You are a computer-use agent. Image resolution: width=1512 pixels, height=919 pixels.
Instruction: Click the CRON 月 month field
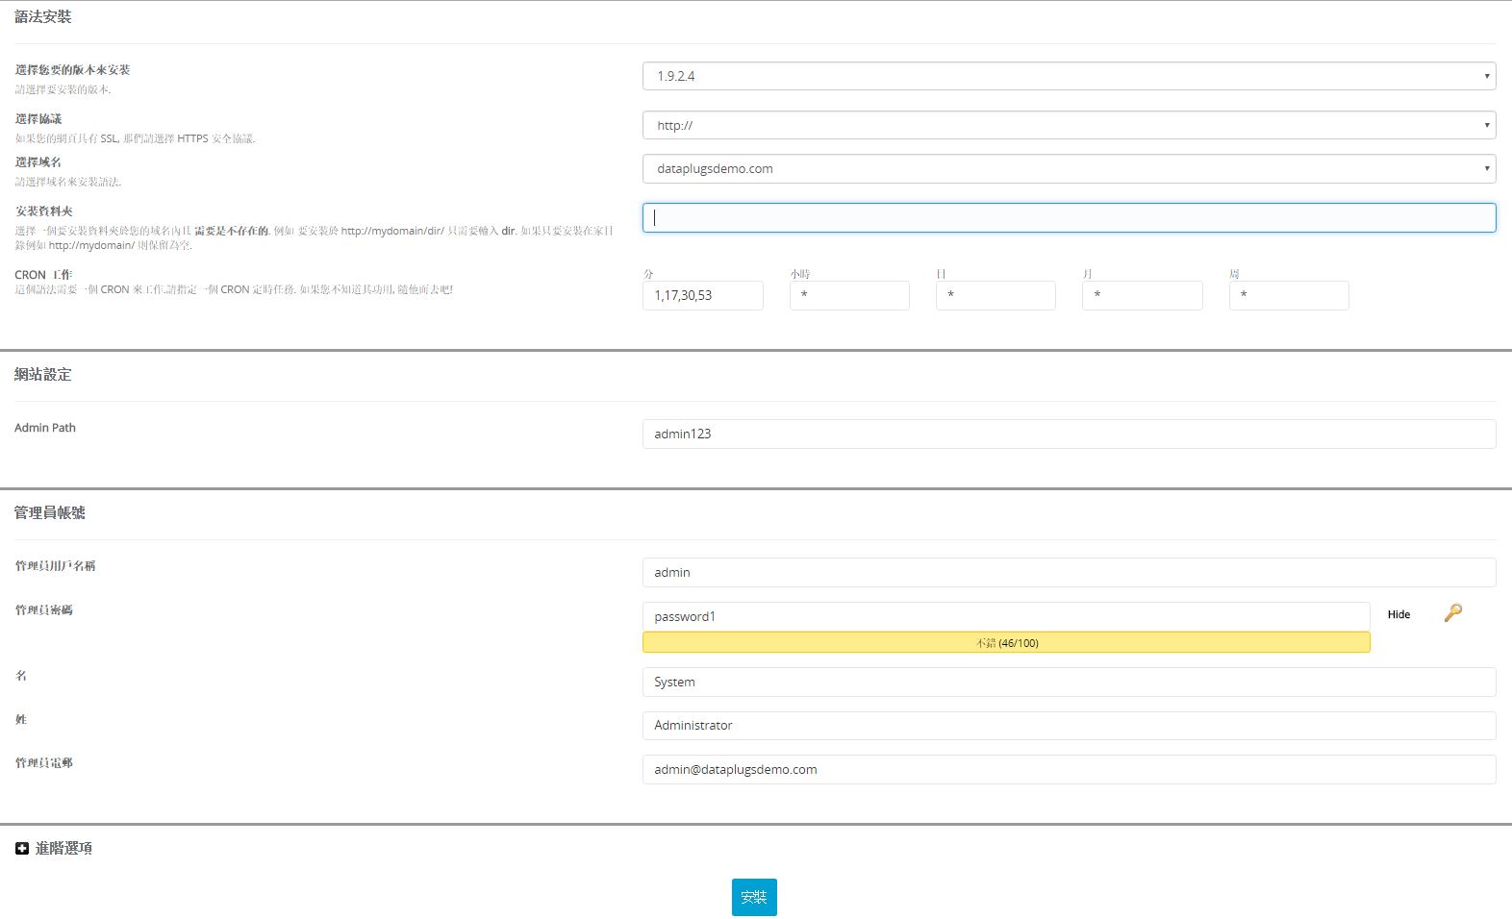1142,295
